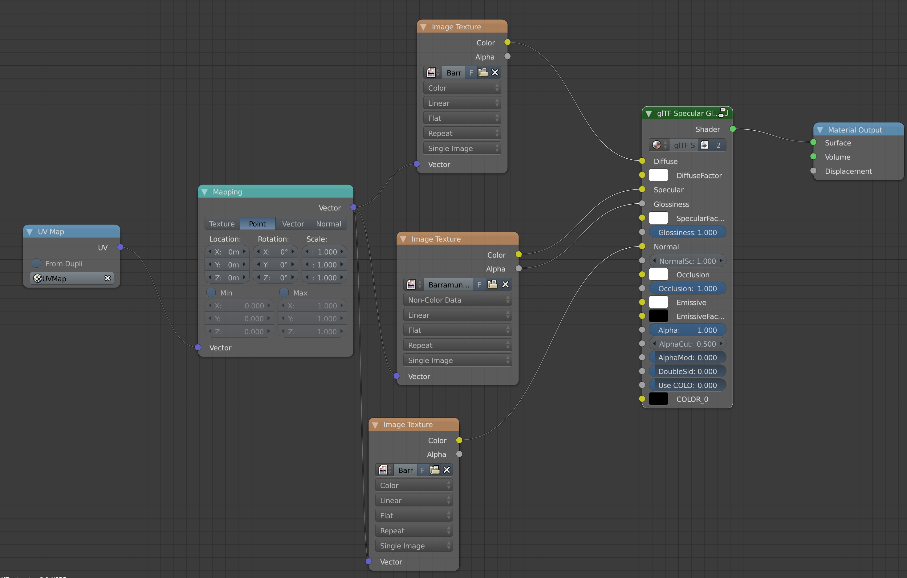Select Texture mapping type tab
Viewport: 907px width, 578px height.
pos(222,224)
